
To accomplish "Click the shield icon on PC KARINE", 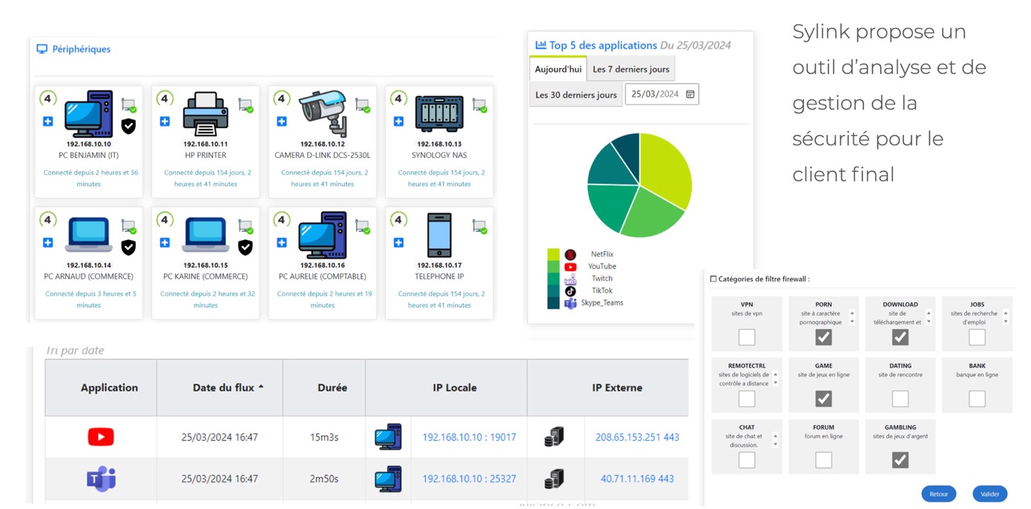I will [x=246, y=247].
